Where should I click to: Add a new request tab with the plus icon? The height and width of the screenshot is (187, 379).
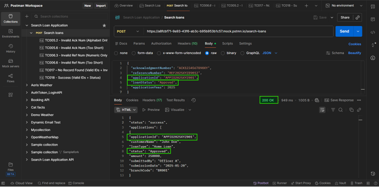306,6
